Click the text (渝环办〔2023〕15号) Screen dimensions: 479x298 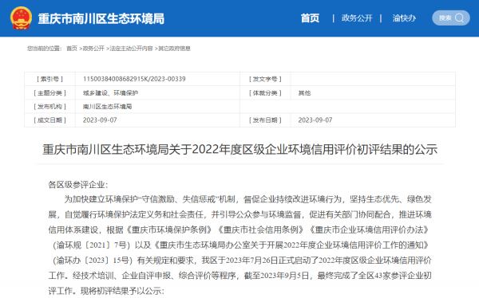(x=92, y=261)
